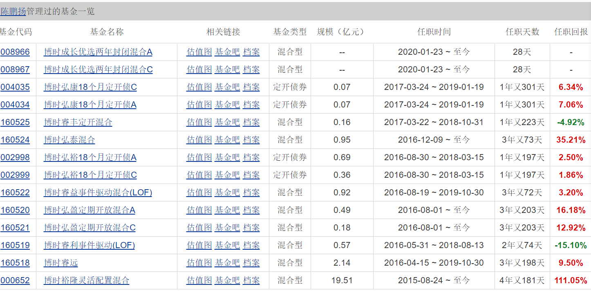Click 档案 for fund 160522
Image resolution: width=591 pixels, height=291 pixels.
[251, 193]
